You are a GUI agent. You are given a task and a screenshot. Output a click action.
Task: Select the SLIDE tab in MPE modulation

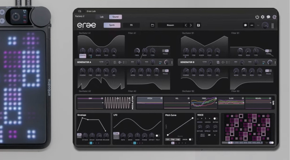(x=231, y=103)
